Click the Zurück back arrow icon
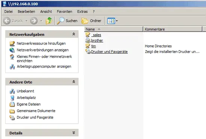The image size is (206, 139). click(7, 21)
